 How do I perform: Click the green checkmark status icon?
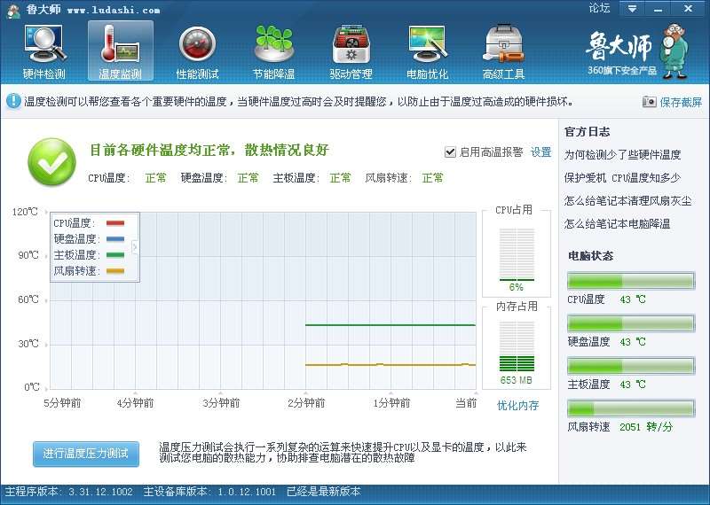pos(52,162)
